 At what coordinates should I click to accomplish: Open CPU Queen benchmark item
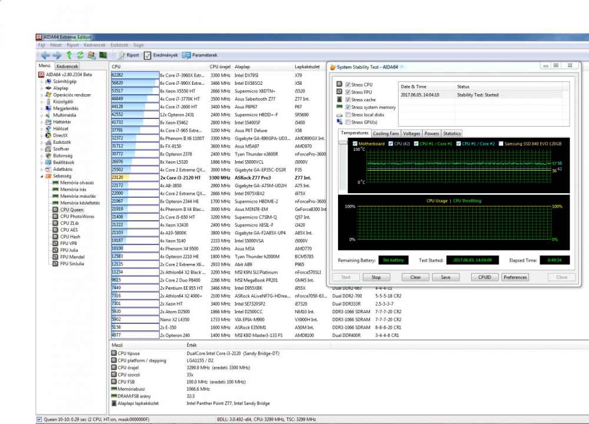(x=68, y=210)
